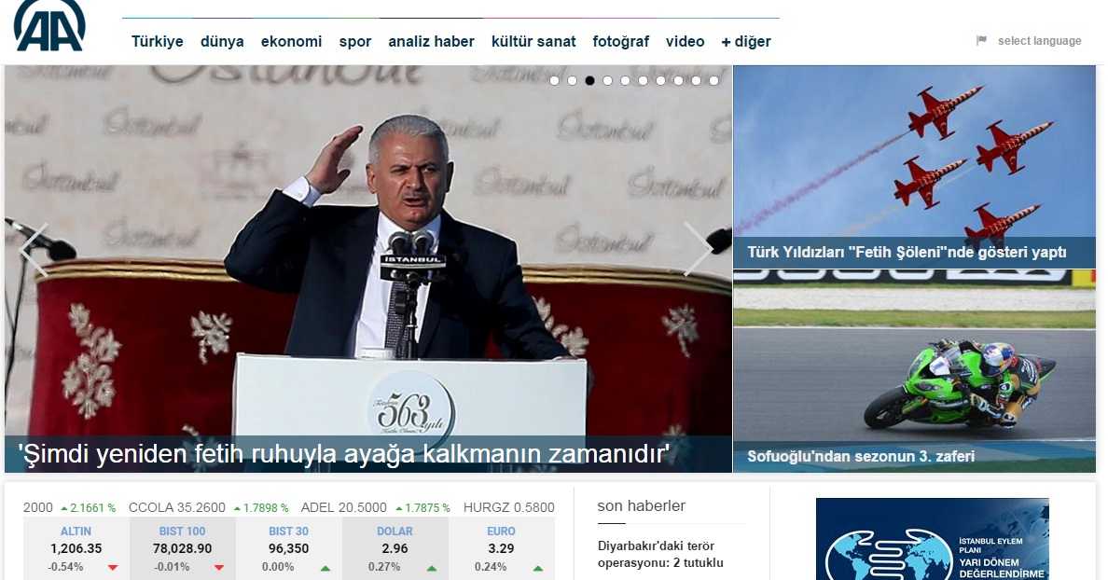1108x580 pixels.
Task: Open the Türkiye menu
Action: pyautogui.click(x=157, y=42)
